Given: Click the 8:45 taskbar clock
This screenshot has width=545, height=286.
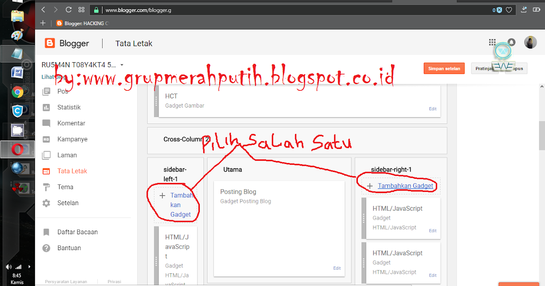Looking at the screenshot, I should click(x=17, y=275).
